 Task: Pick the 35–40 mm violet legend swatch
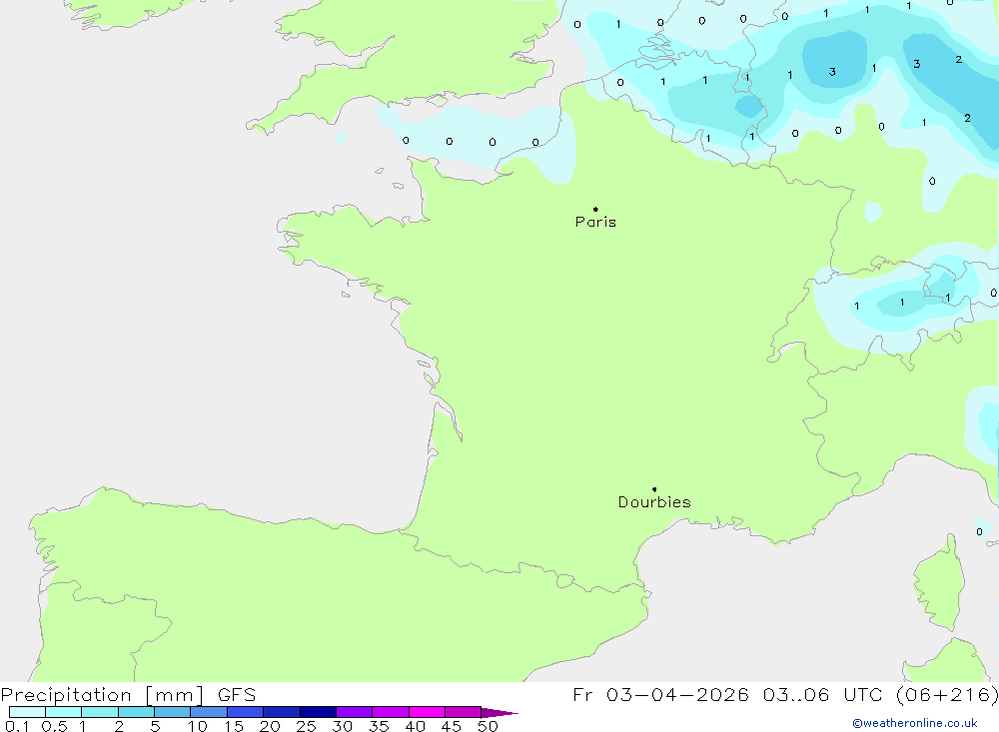[x=391, y=712]
